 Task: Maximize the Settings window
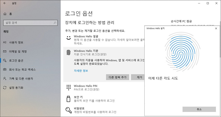coord(208,3)
